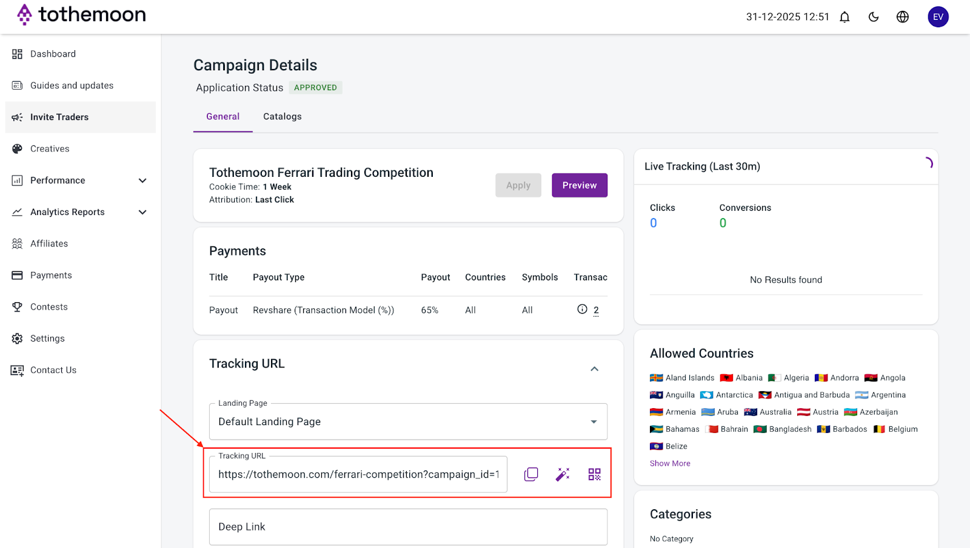Click the Contact Us icon

point(17,370)
